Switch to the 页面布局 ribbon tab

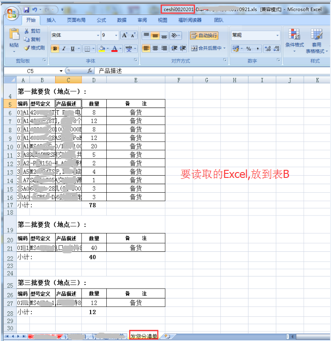coord(76,20)
